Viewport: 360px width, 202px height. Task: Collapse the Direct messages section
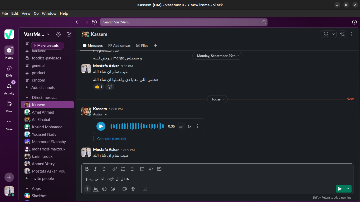coord(27,98)
